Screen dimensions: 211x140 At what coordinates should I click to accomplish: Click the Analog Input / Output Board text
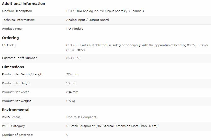tap(87, 20)
